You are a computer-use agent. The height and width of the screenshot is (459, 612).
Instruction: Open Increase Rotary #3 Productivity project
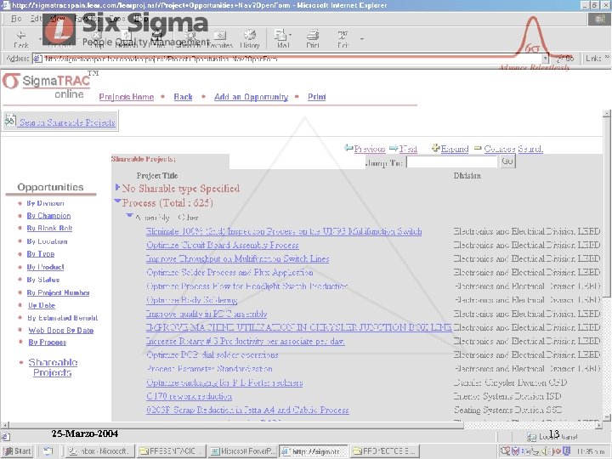pos(245,342)
